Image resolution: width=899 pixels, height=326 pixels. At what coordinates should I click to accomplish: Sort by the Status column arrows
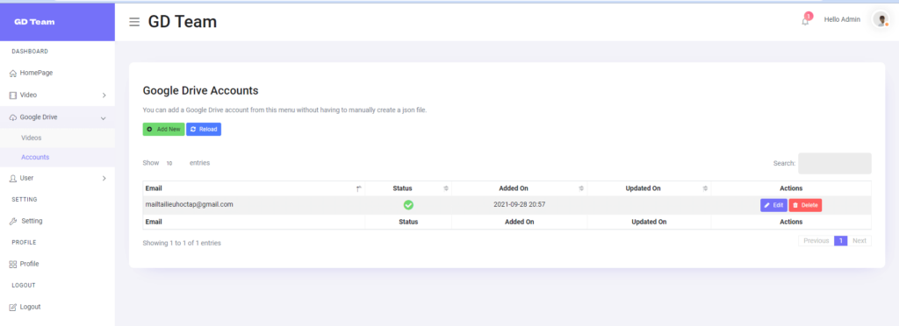pyautogui.click(x=445, y=188)
